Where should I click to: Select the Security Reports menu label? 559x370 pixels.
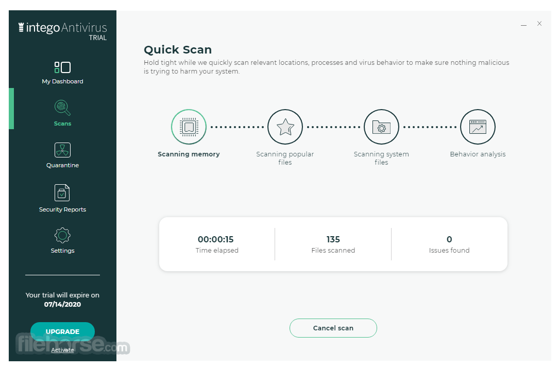click(62, 209)
